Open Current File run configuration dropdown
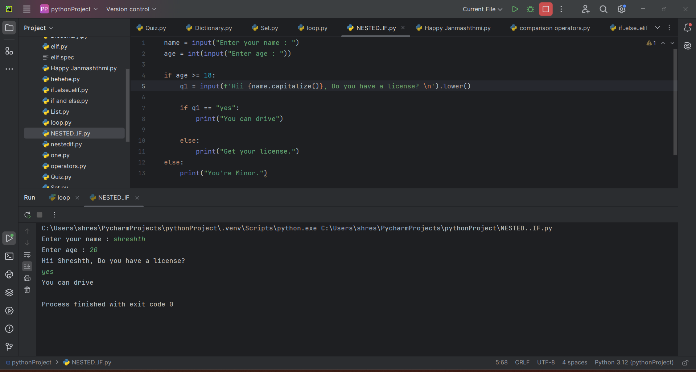 tap(482, 9)
